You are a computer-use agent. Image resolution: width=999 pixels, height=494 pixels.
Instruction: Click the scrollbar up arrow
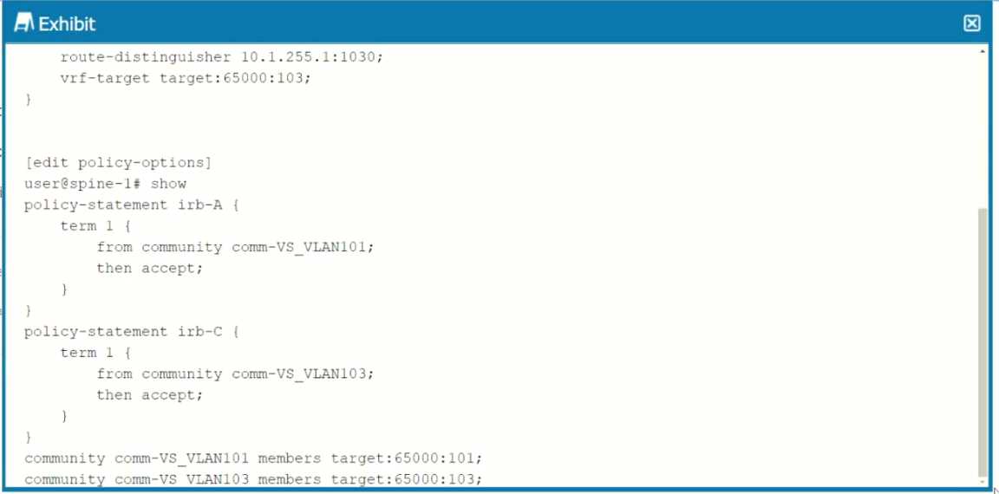pyautogui.click(x=983, y=51)
